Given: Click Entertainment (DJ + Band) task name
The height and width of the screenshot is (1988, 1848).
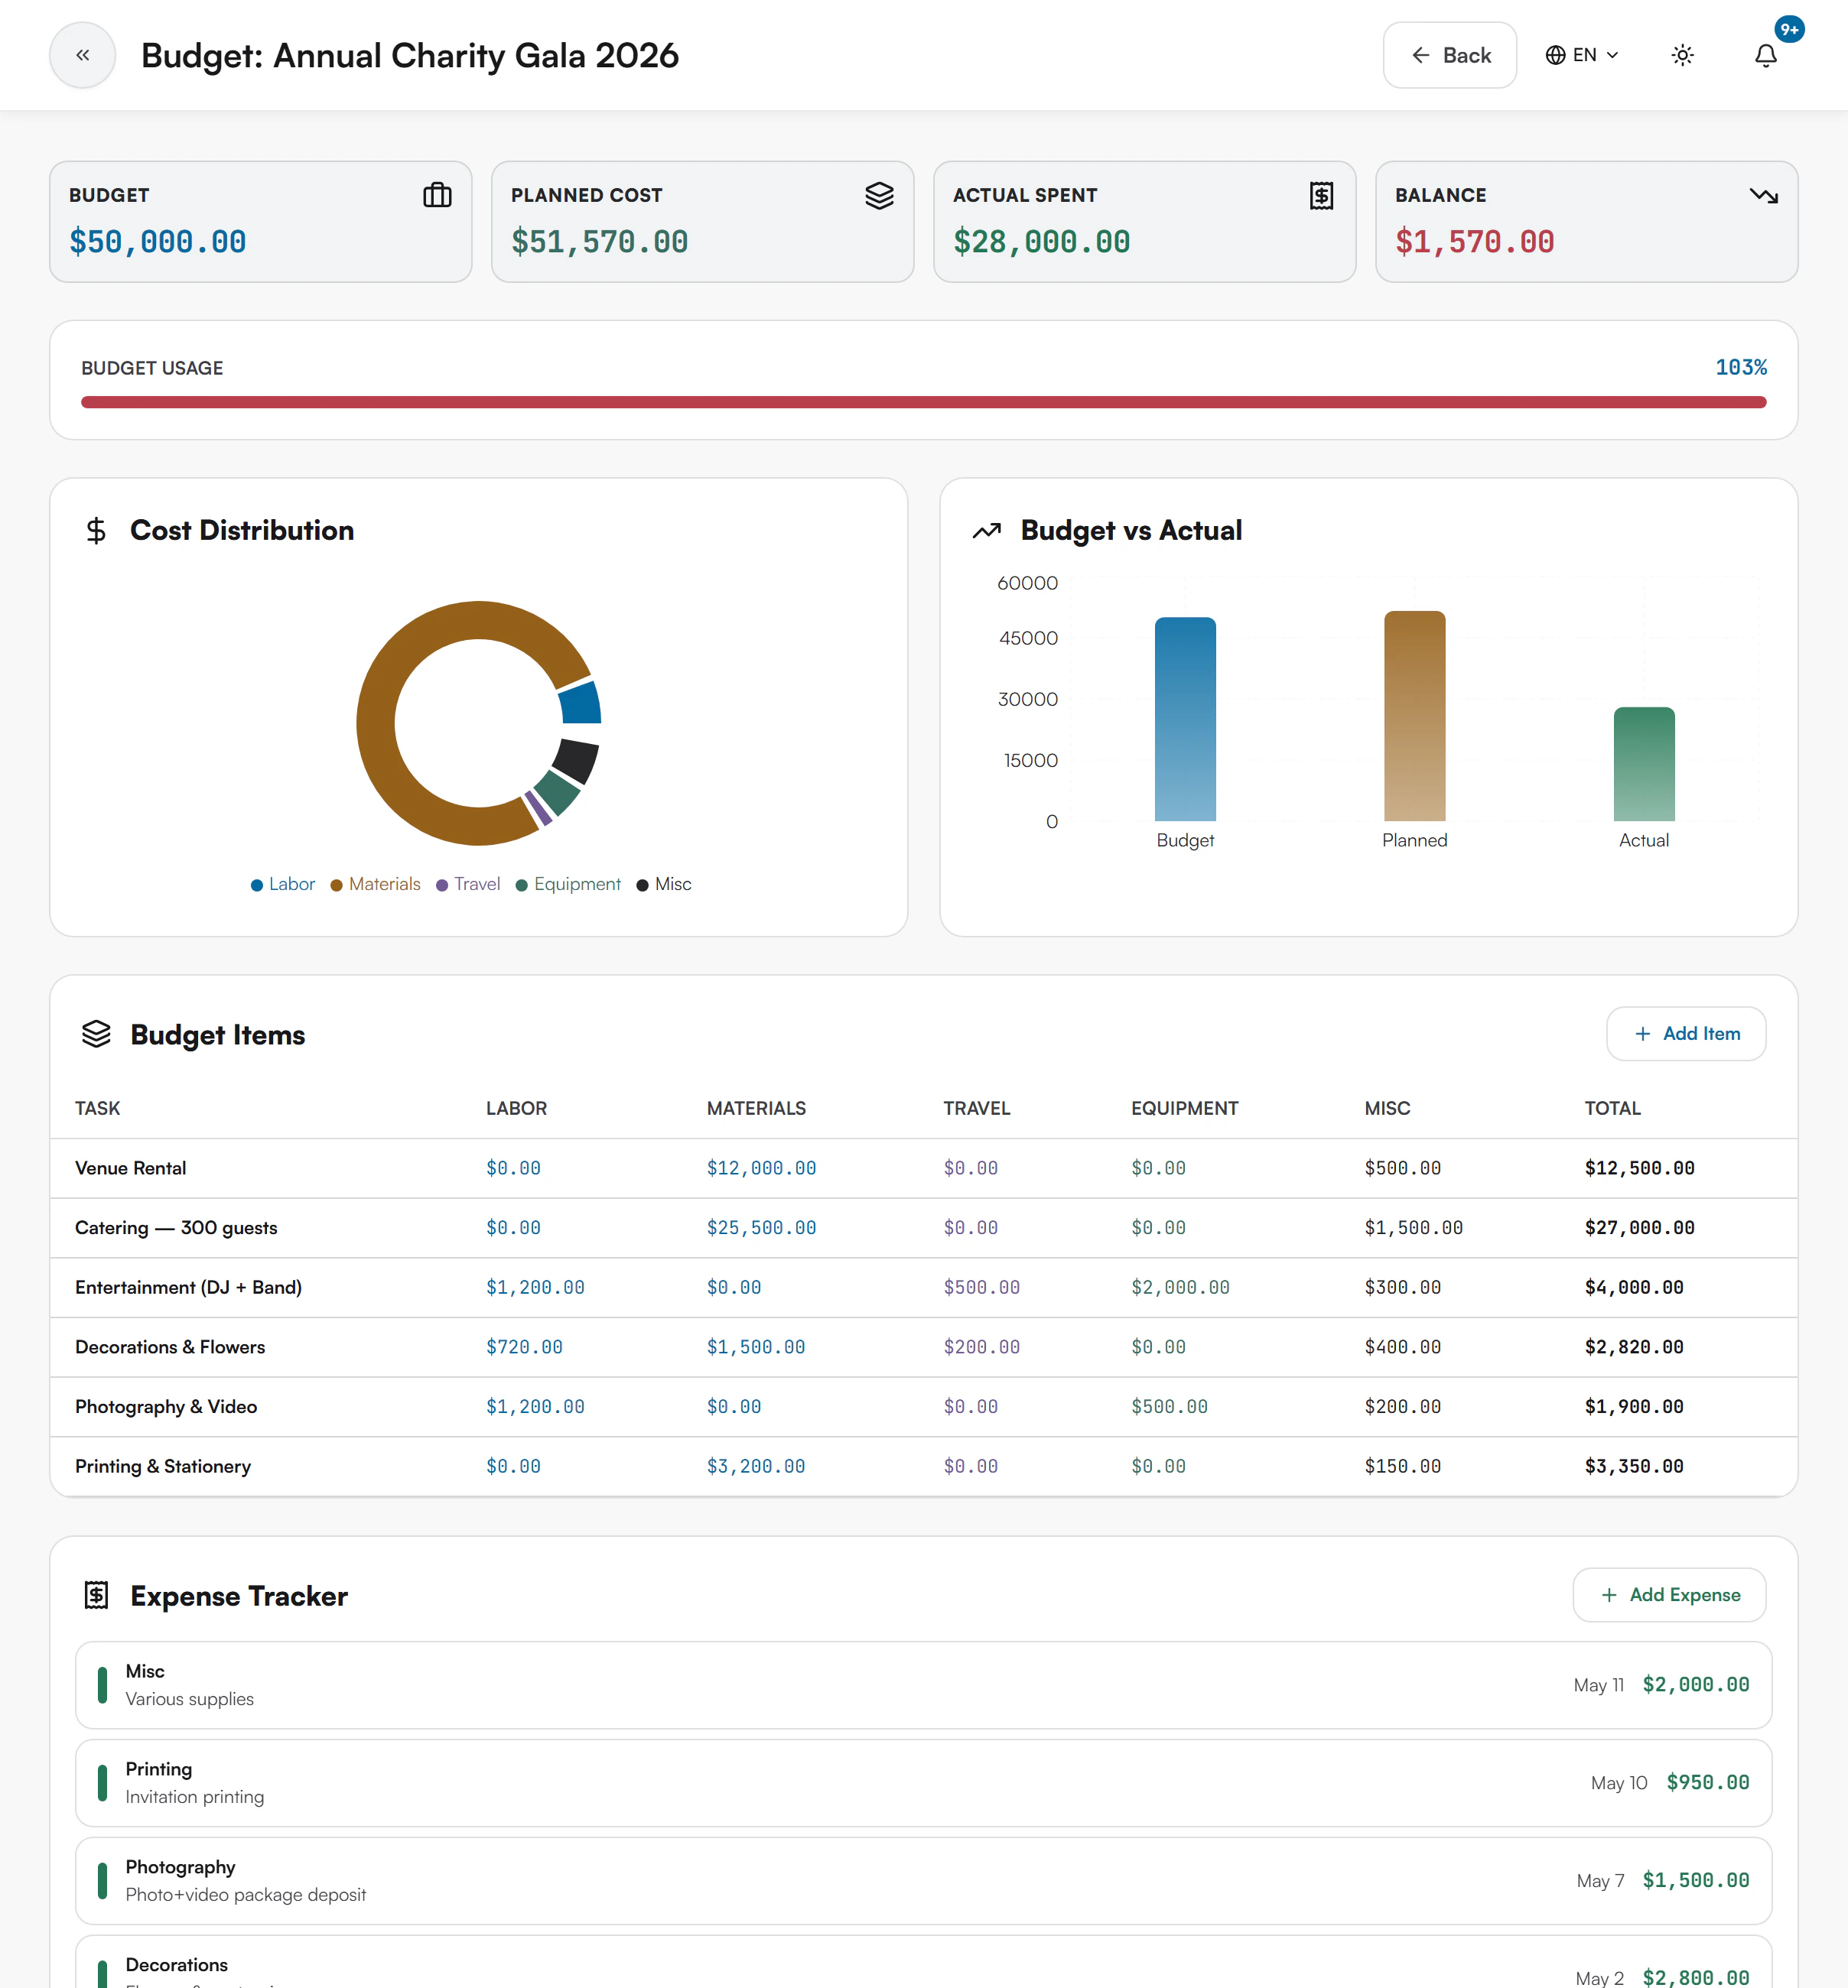Looking at the screenshot, I should 188,1288.
